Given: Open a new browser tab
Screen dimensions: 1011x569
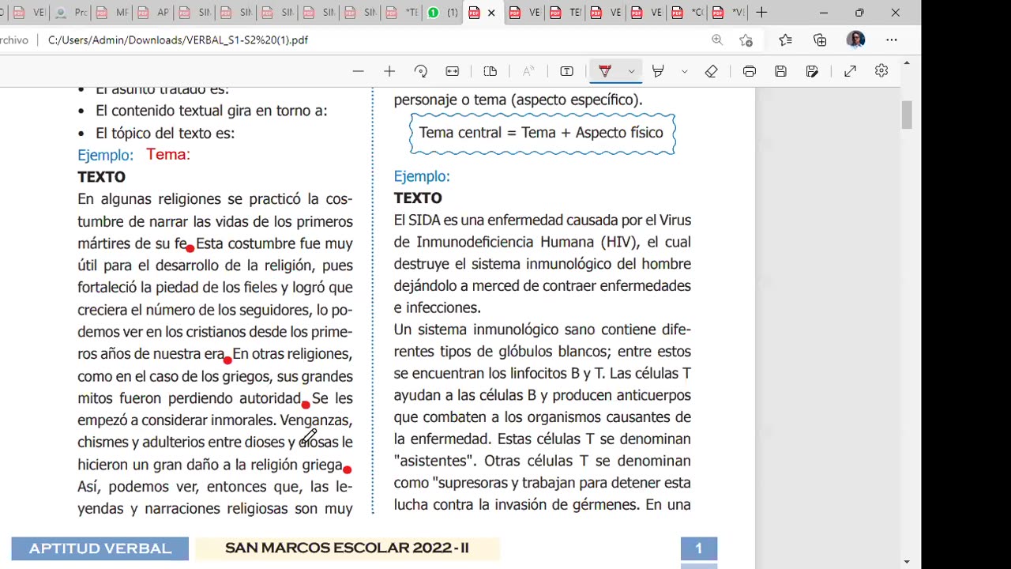Looking at the screenshot, I should 761,13.
